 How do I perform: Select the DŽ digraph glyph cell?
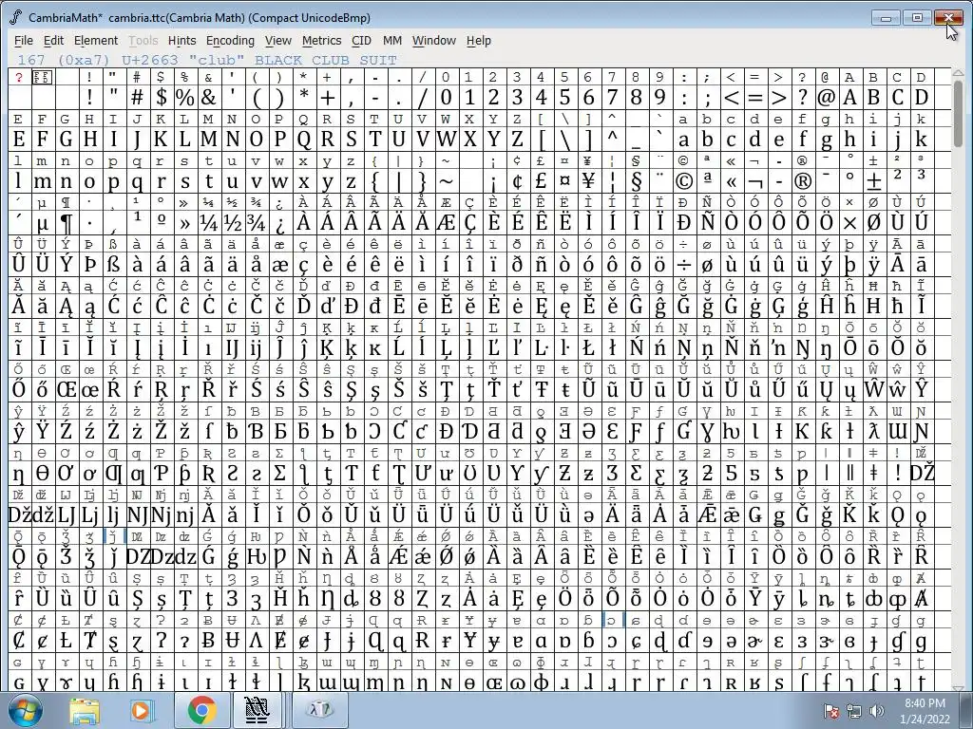click(922, 474)
